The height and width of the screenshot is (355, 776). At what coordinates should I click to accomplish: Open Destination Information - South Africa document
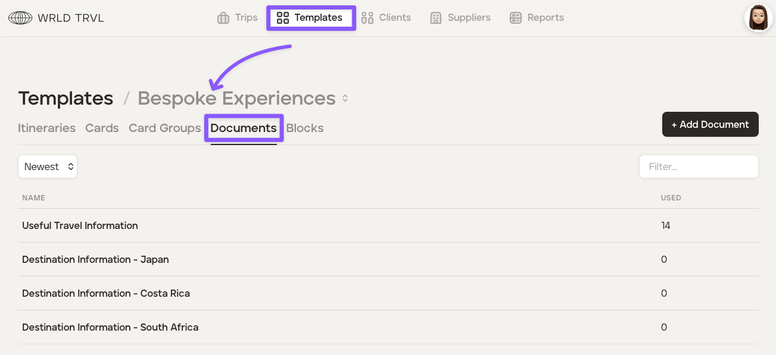click(110, 327)
